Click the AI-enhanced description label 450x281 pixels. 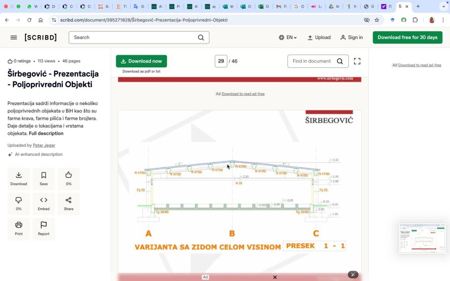(x=39, y=154)
